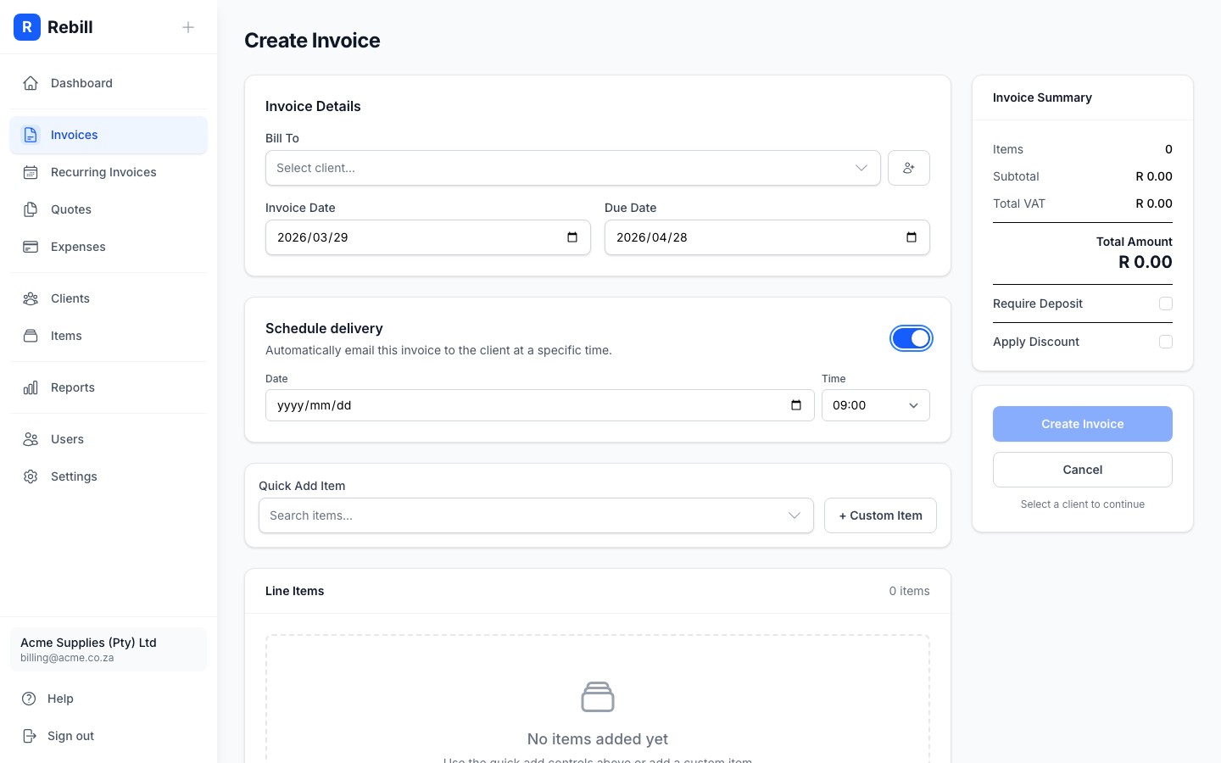Click the plus icon next to the Rebill logo
1221x763 pixels.
point(188,27)
